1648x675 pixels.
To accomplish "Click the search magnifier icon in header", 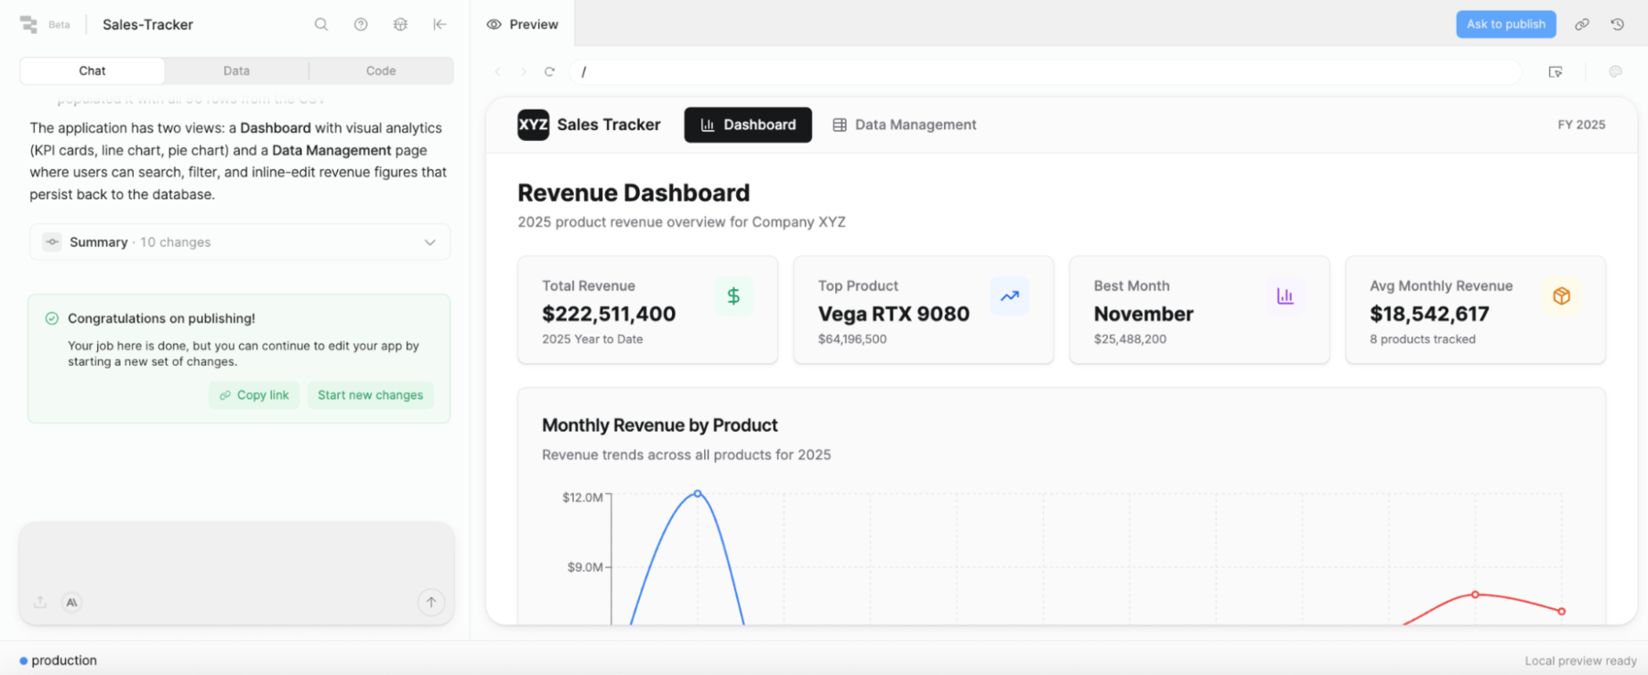I will point(321,25).
